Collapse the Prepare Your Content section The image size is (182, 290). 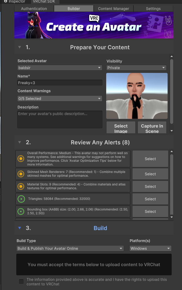19,47
